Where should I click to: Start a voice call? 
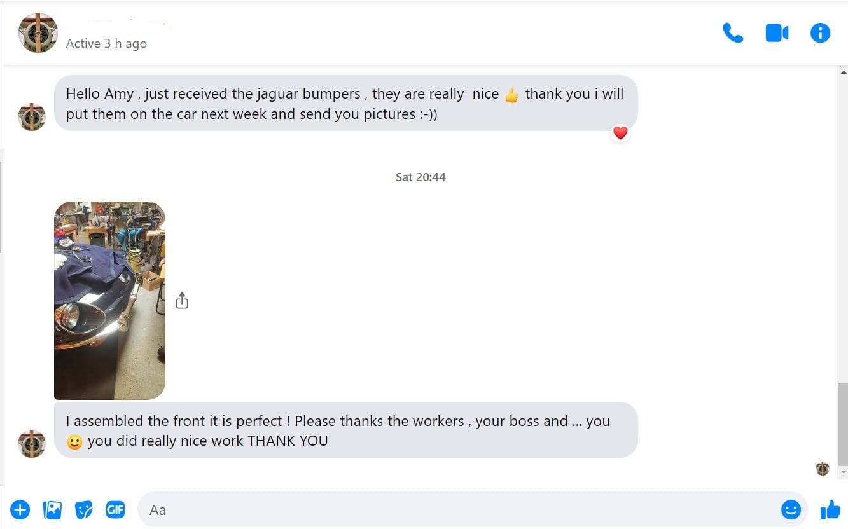733,33
